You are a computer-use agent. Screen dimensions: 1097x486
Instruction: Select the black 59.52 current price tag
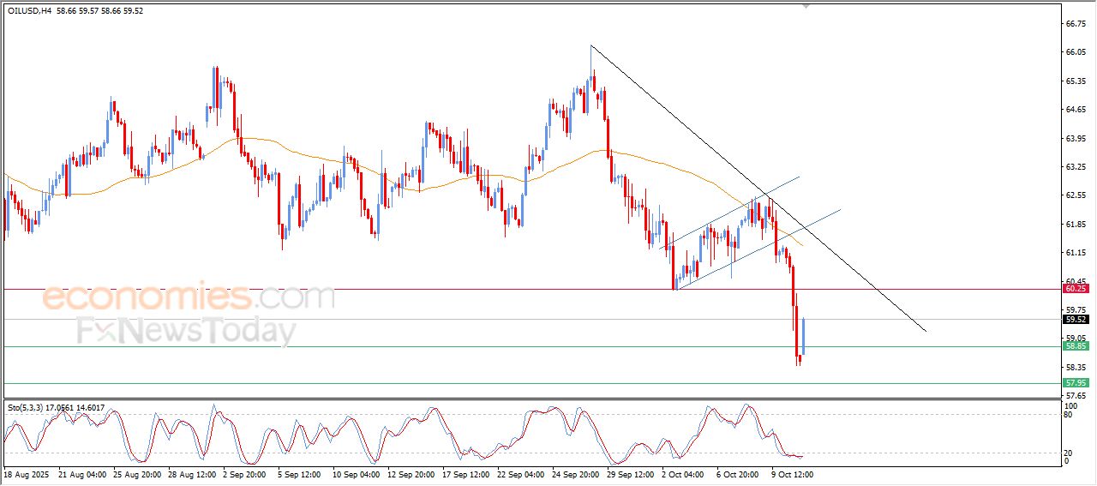click(1075, 319)
